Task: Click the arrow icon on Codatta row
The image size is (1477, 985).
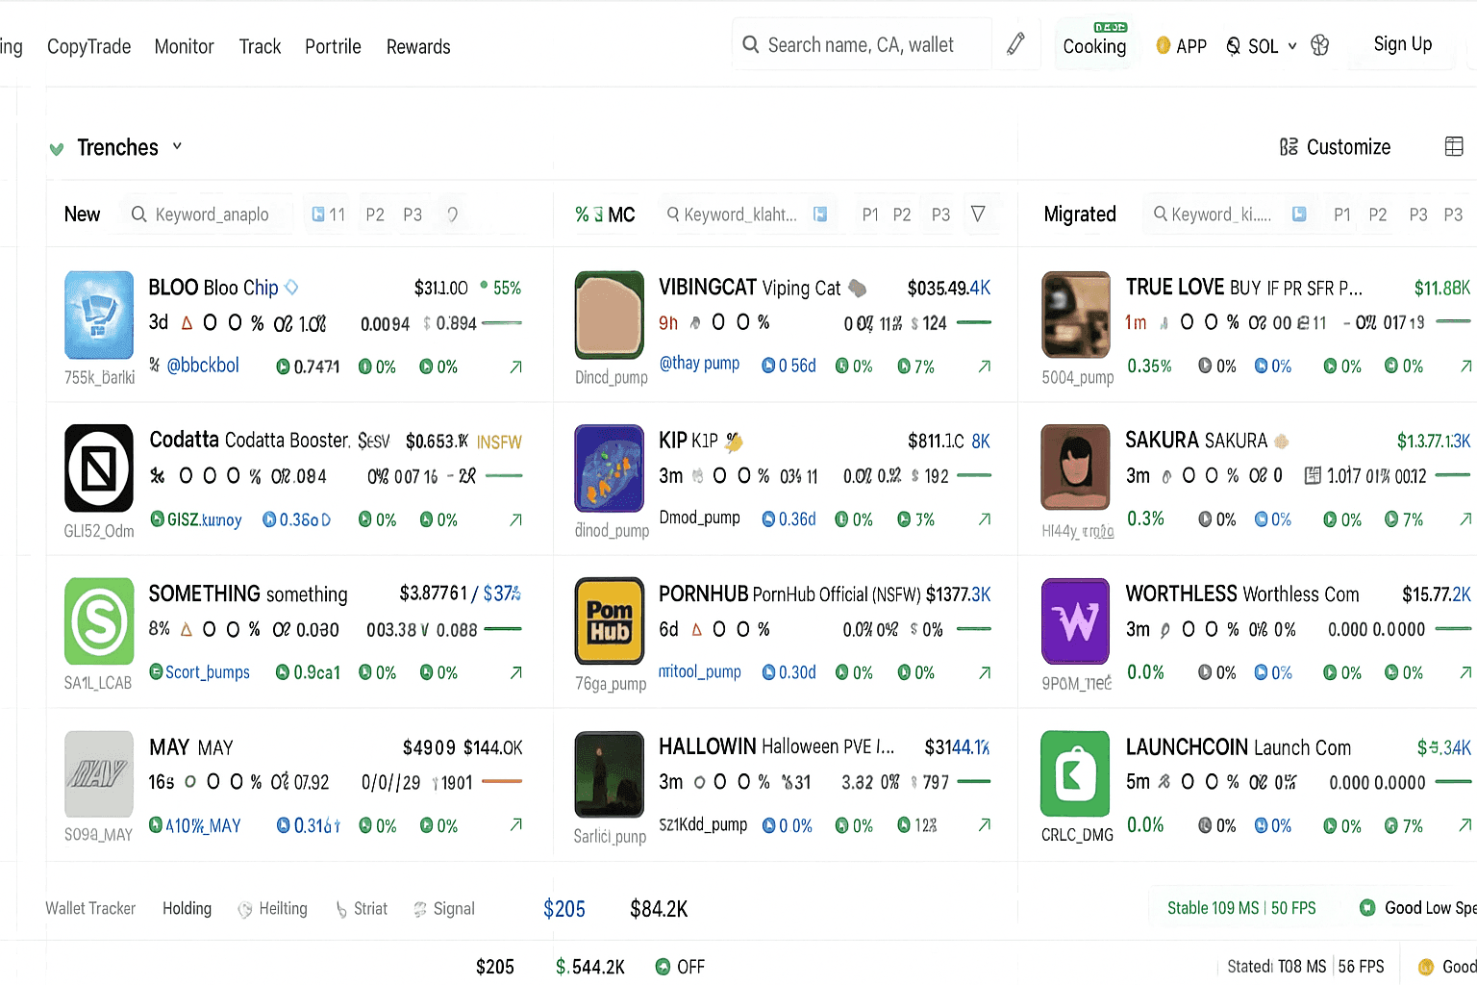Action: pyautogui.click(x=515, y=519)
